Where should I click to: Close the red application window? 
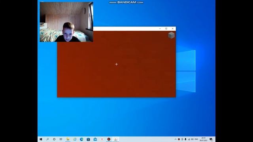click(x=173, y=29)
